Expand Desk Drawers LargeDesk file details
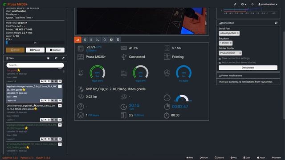 point(60,106)
